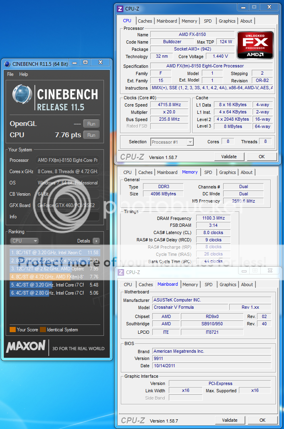Select Graphics tab in the motherboard CPU-Z window
Viewport: 284px width, 429px height.
click(x=228, y=285)
